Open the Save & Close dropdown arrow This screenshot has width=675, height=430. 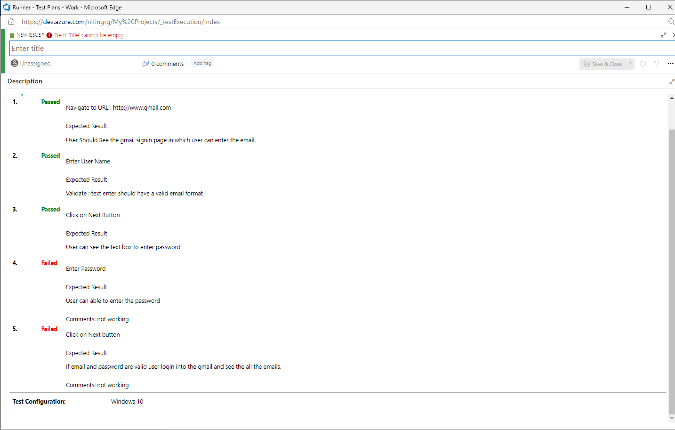[x=630, y=64]
